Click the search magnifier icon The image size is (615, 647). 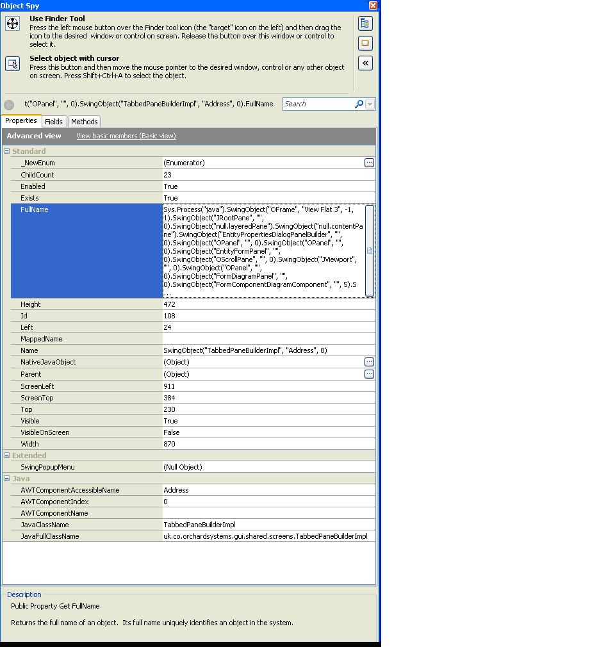click(x=359, y=104)
